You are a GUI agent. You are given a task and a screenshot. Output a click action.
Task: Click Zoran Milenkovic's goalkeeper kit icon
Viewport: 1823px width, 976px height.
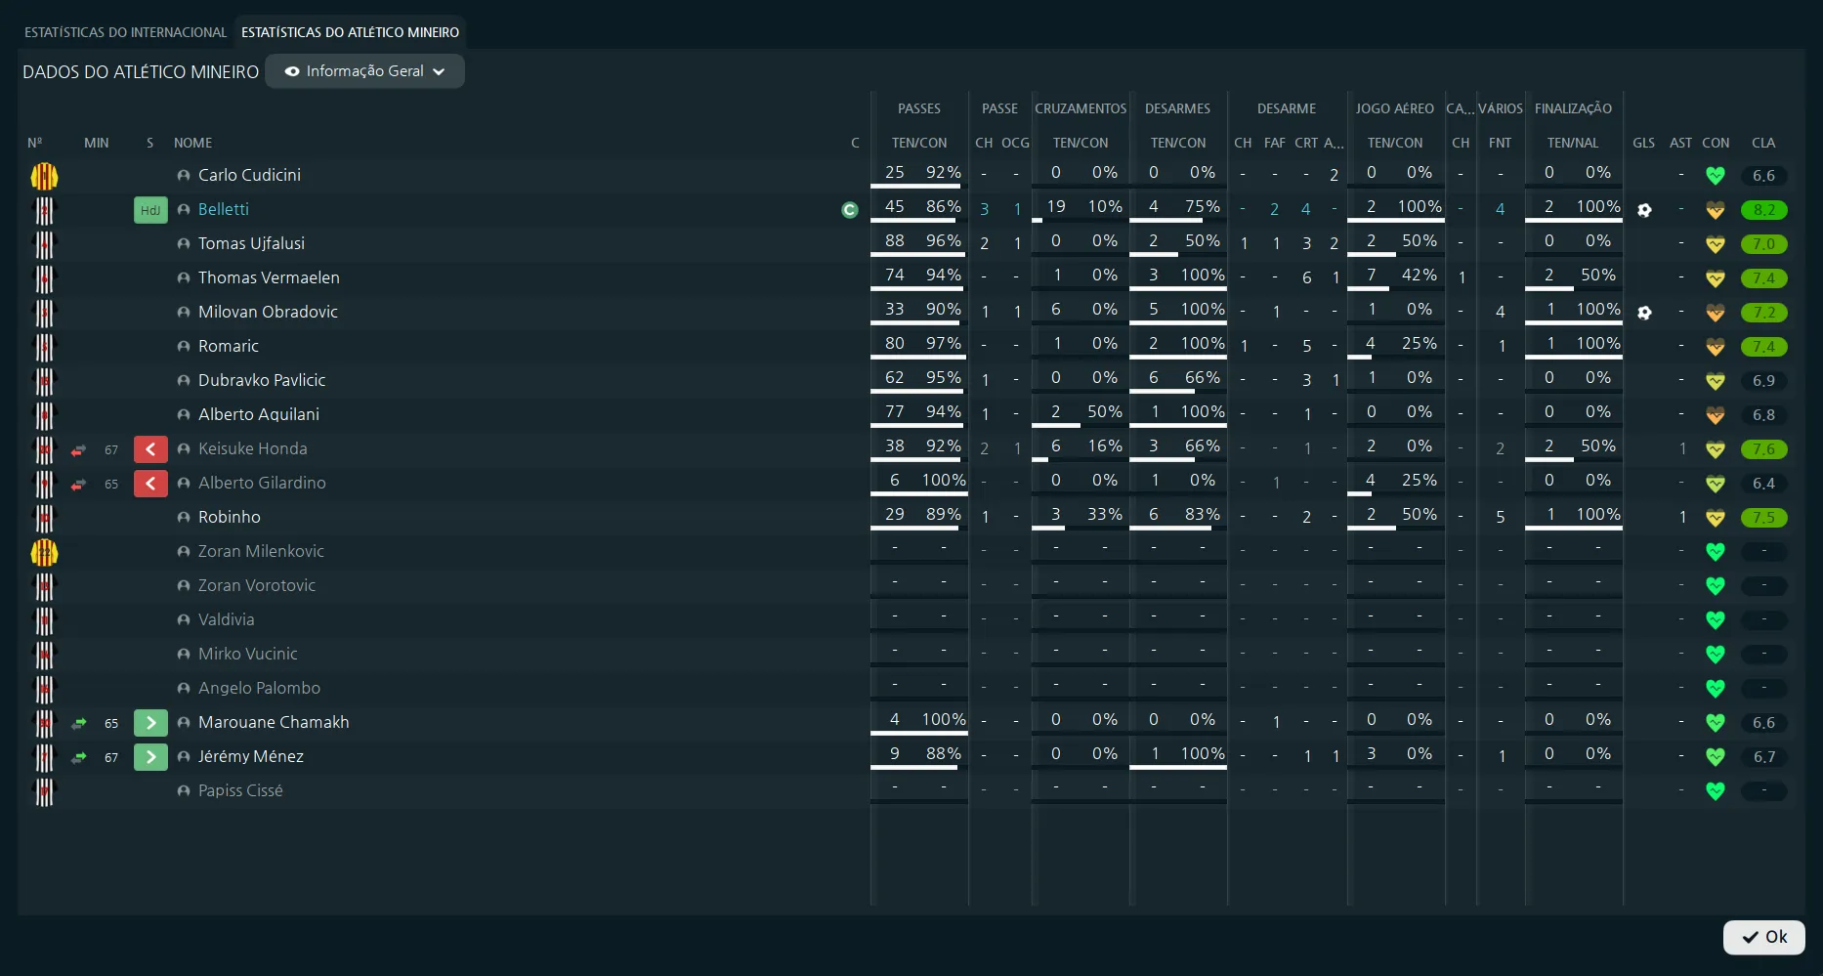[44, 552]
